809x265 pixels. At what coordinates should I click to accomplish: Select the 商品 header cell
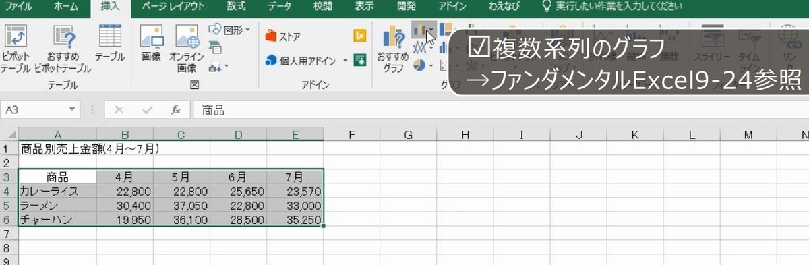[x=57, y=177]
